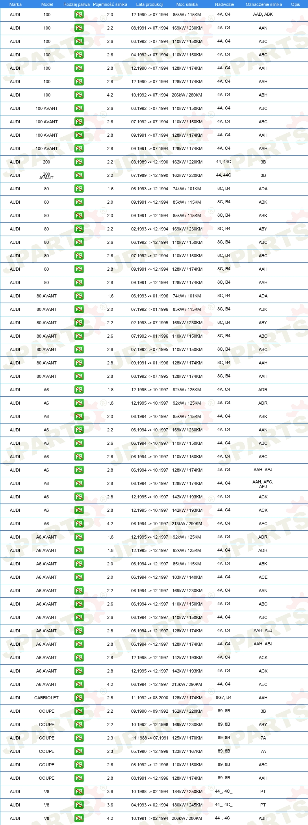Click fuel icon in AUDI 100 4.2 ABH row
This screenshot has width=308, height=825.
[79, 95]
